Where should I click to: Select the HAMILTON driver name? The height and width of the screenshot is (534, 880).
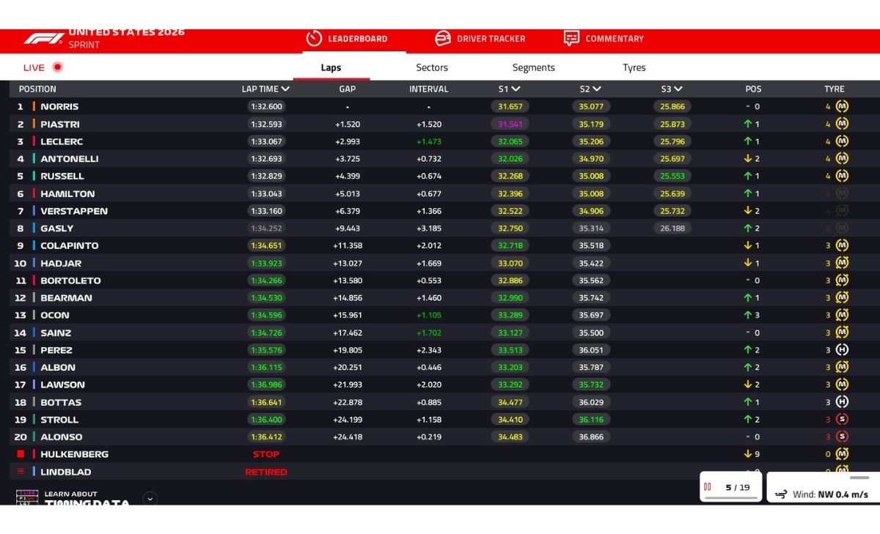click(67, 193)
